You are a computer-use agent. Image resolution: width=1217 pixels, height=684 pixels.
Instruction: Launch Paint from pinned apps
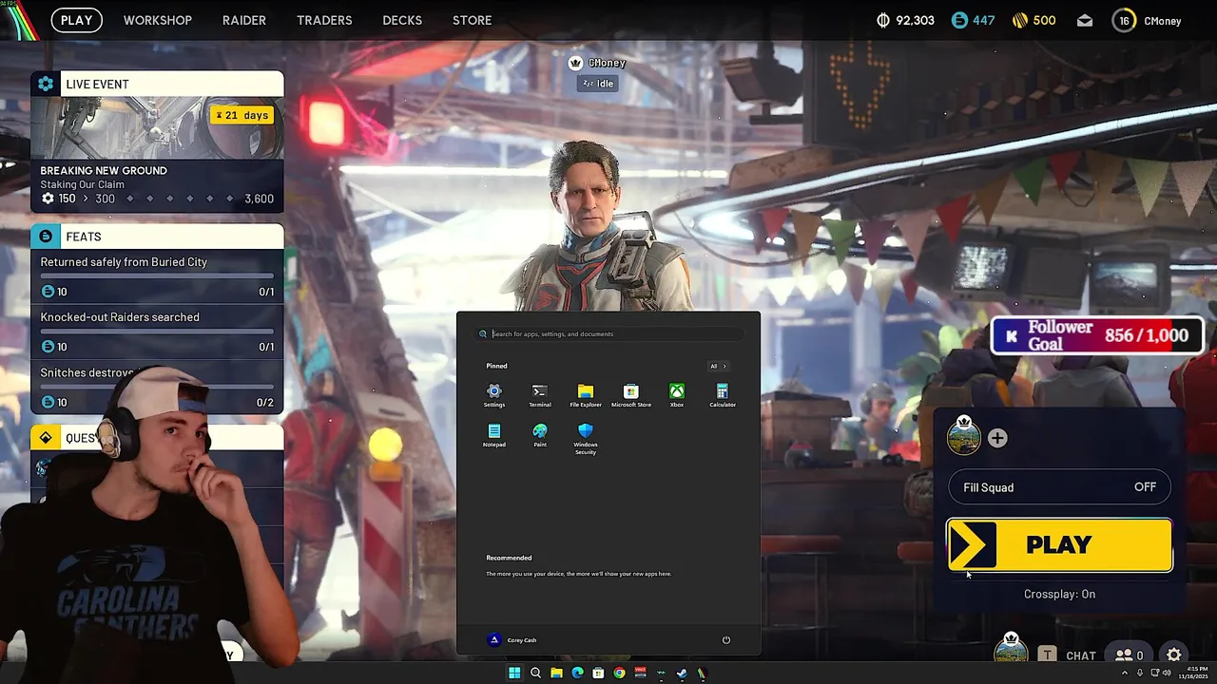(x=540, y=435)
